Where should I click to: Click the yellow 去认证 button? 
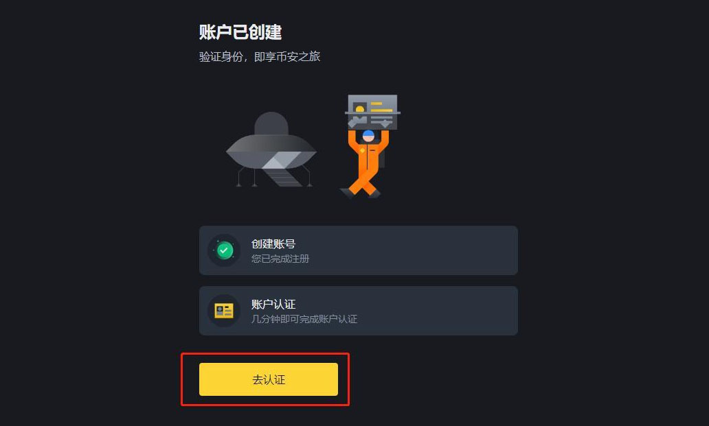point(268,379)
